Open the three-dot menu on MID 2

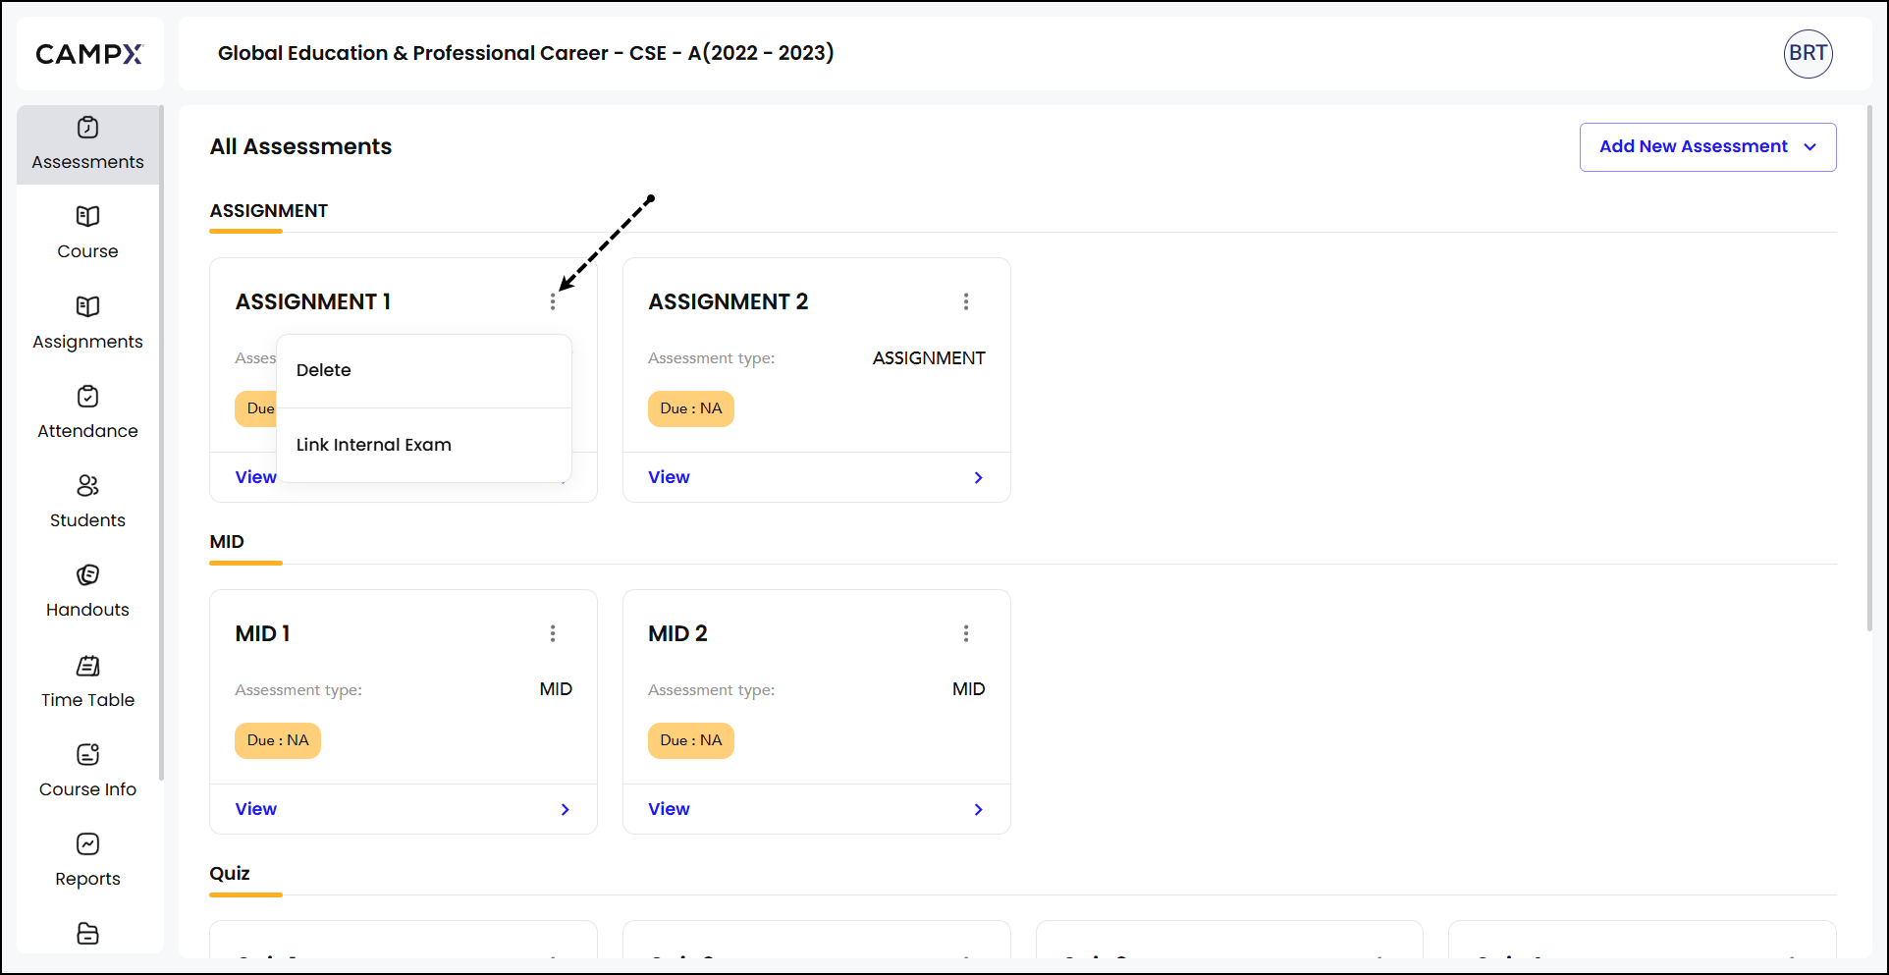tap(966, 633)
